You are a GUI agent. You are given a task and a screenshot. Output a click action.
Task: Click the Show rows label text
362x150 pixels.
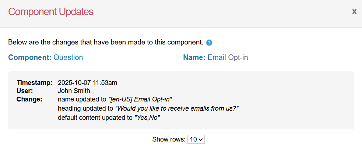click(x=169, y=139)
